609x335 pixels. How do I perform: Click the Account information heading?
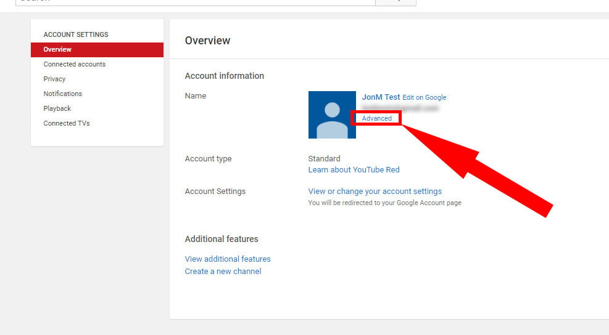click(224, 76)
